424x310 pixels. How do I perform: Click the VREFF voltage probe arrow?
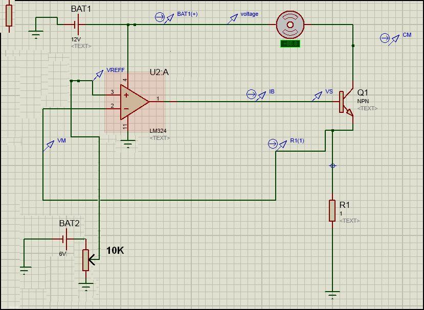[98, 76]
